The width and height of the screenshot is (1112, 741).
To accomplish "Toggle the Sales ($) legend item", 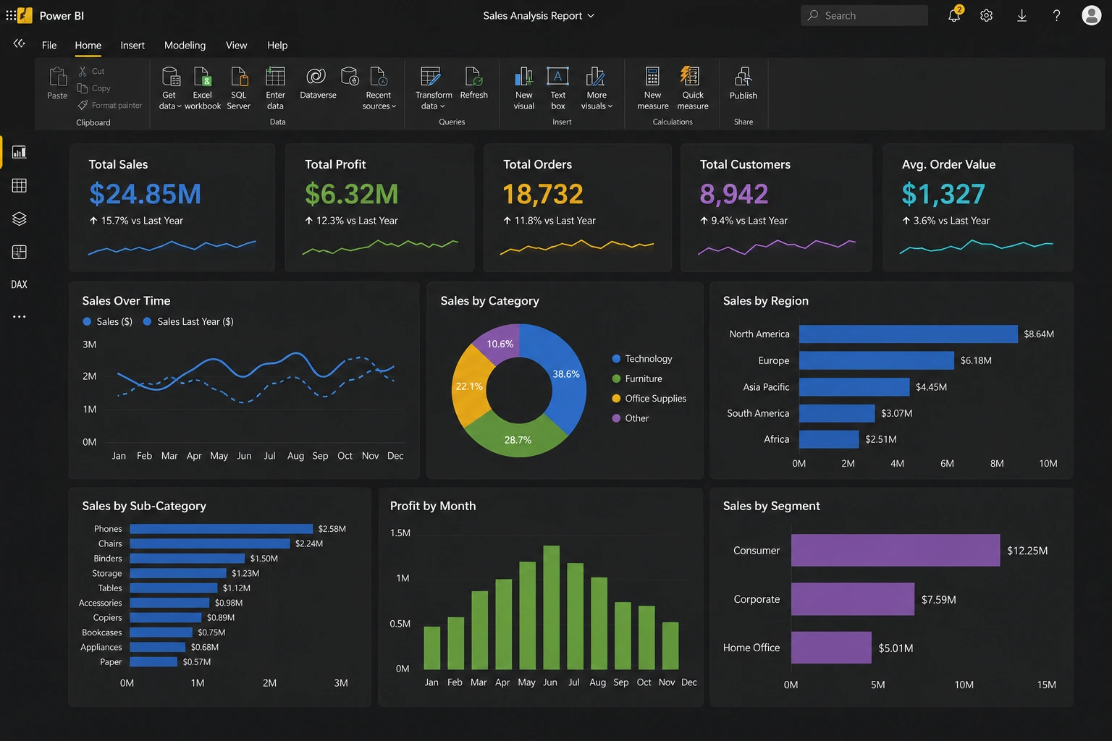I will point(108,321).
